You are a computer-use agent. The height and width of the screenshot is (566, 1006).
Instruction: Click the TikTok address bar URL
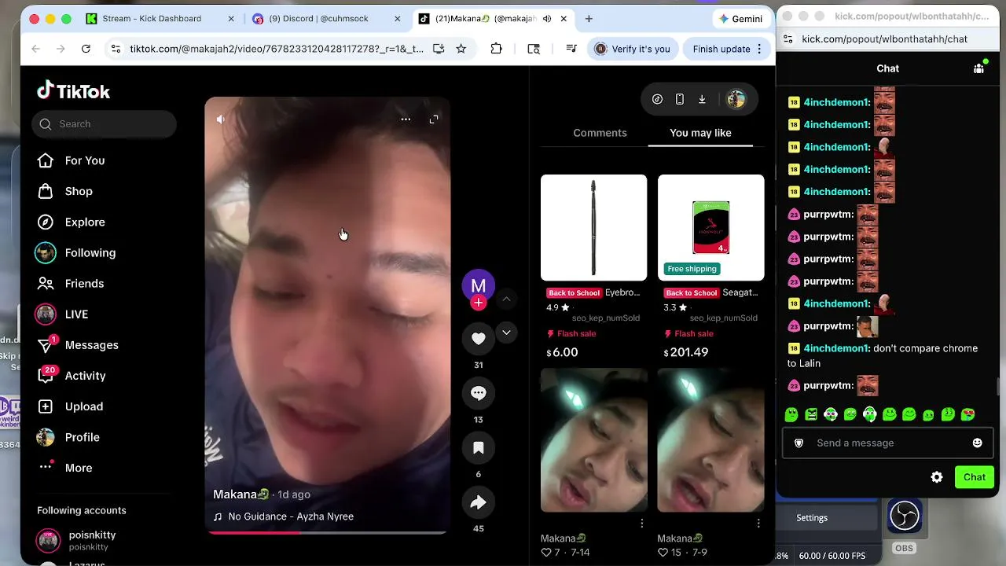tap(277, 49)
